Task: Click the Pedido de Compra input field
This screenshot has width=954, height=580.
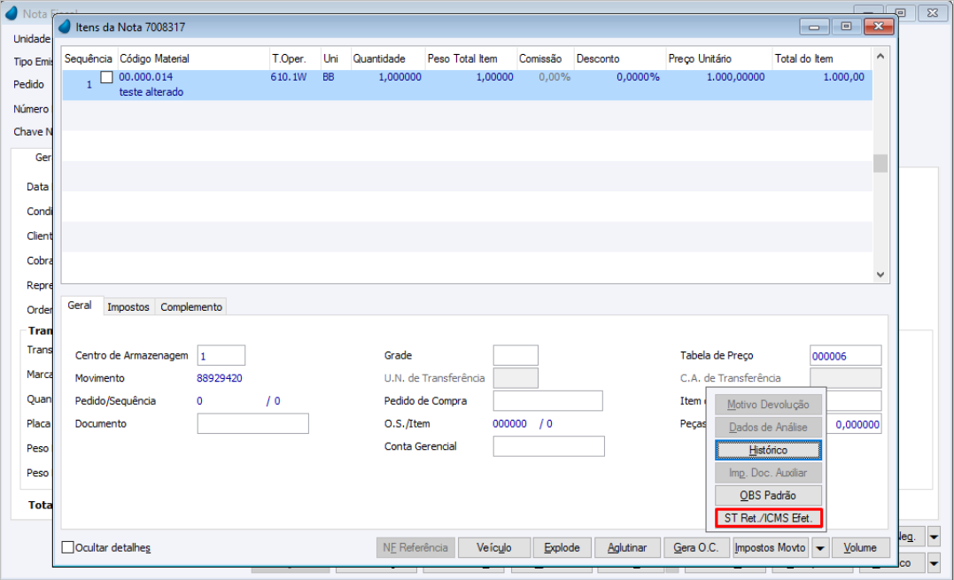Action: [547, 401]
